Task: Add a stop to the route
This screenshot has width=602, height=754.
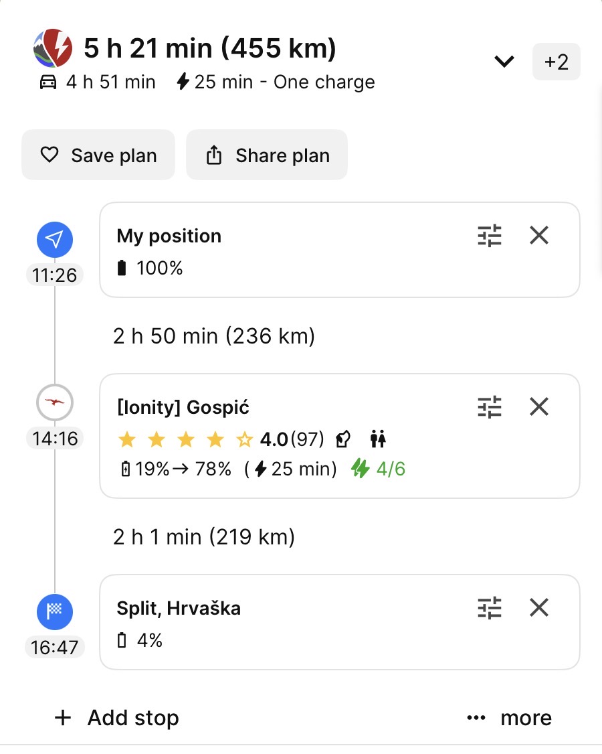Action: pos(116,718)
